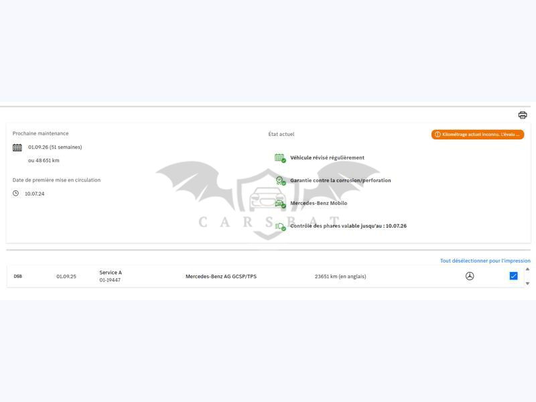This screenshot has height=402, width=536.
Task: Select the 'Service A' entry text
Action: [111, 273]
